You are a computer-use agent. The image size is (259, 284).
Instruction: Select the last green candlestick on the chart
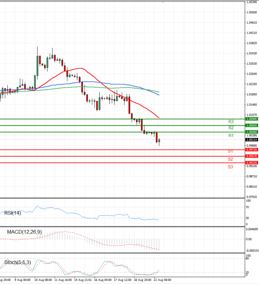[159, 141]
